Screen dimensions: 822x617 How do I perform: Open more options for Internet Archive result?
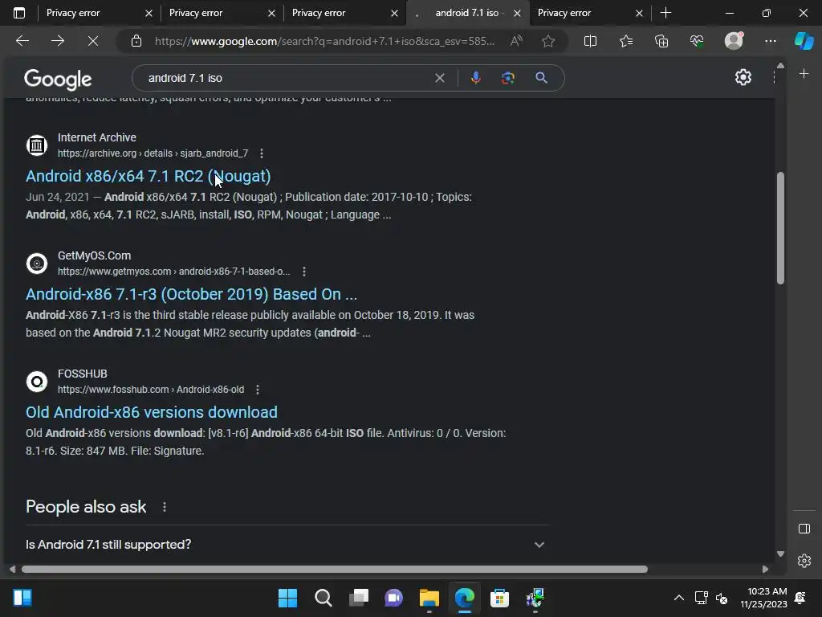click(262, 153)
